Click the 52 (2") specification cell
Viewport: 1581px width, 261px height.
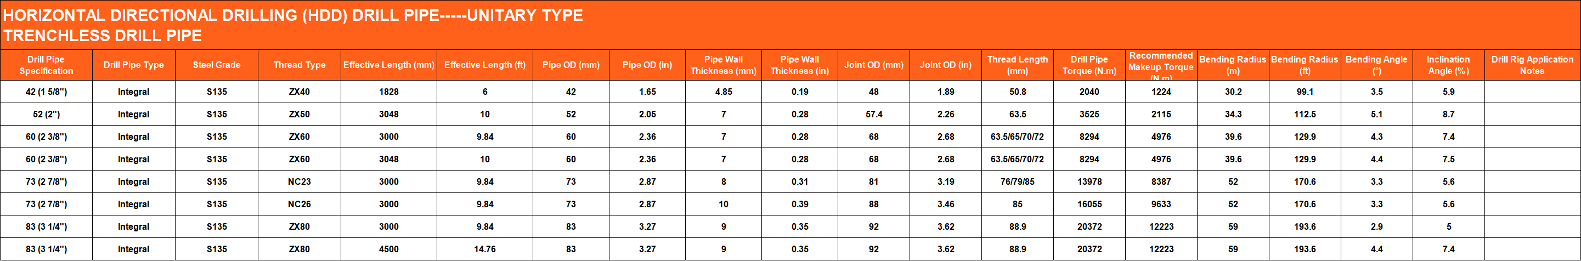pyautogui.click(x=46, y=114)
